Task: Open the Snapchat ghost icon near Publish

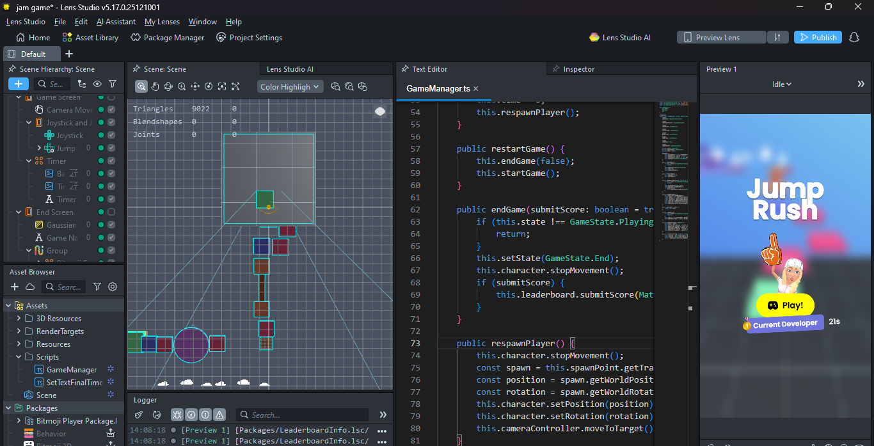Action: [x=854, y=37]
